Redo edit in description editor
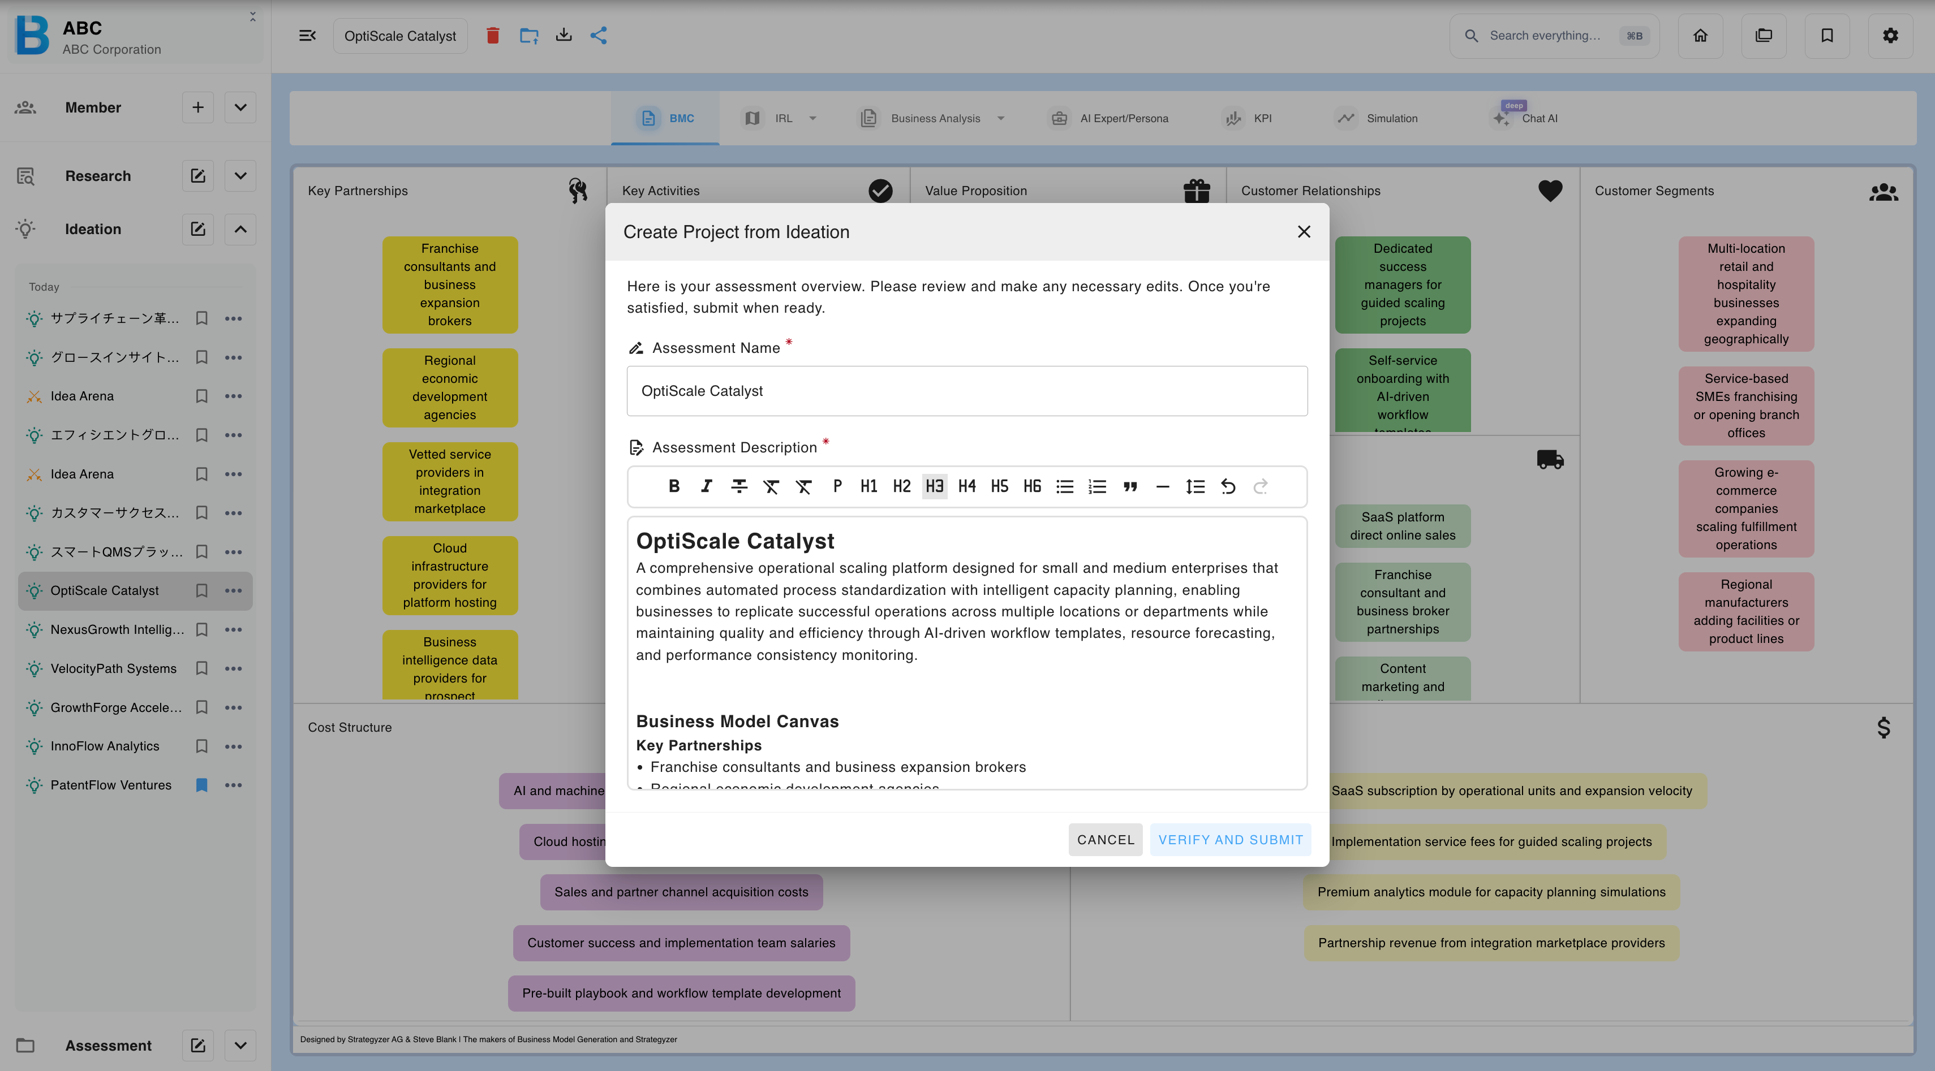This screenshot has height=1071, width=1935. click(x=1261, y=486)
